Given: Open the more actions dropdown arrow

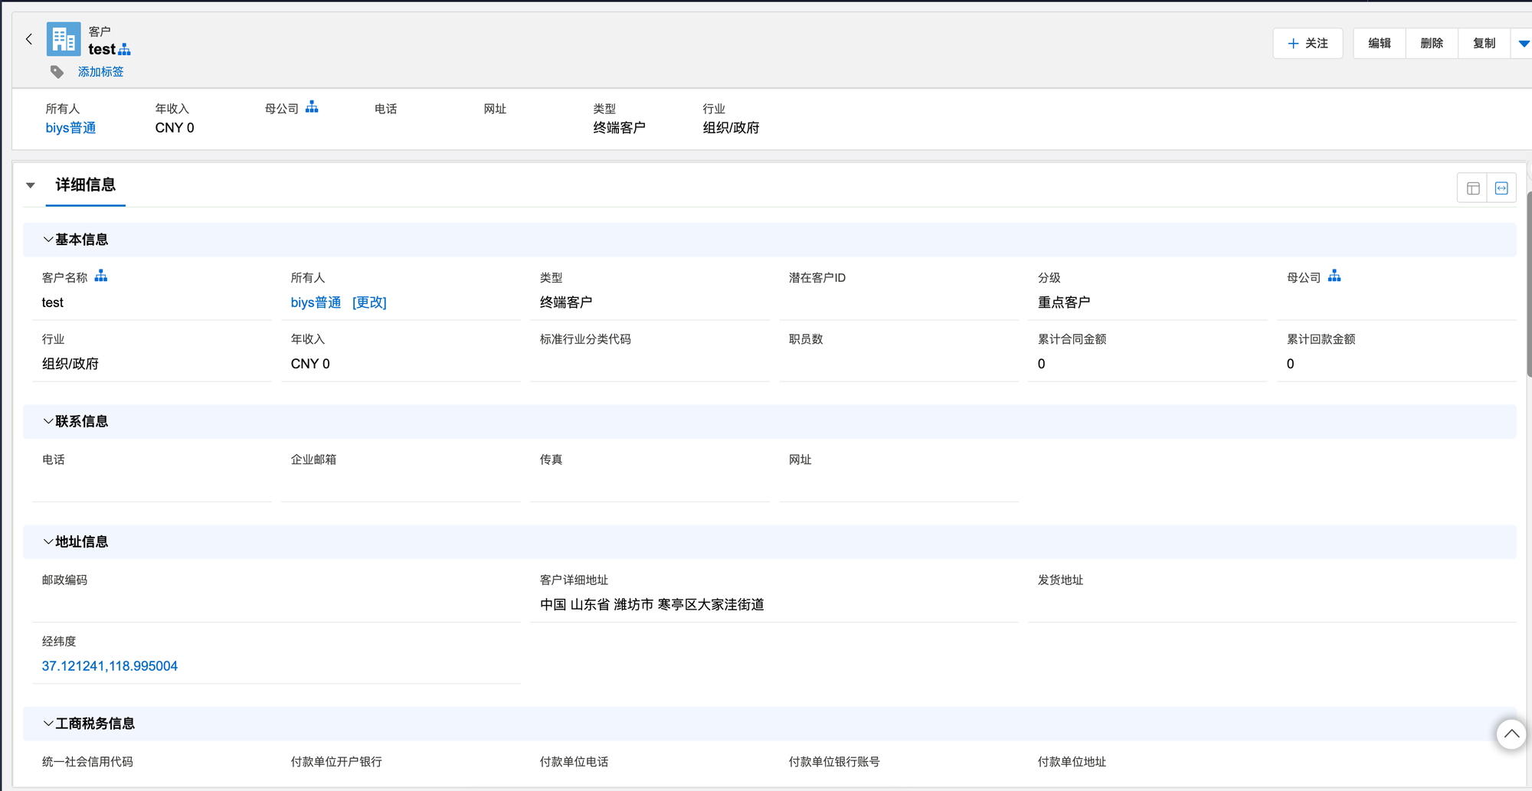Looking at the screenshot, I should [x=1523, y=44].
